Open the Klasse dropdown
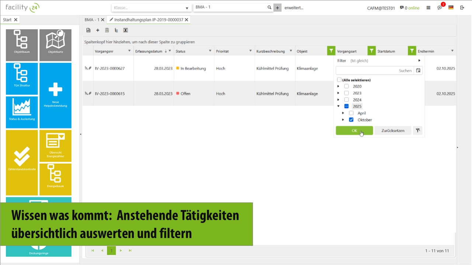 pyautogui.click(x=152, y=8)
